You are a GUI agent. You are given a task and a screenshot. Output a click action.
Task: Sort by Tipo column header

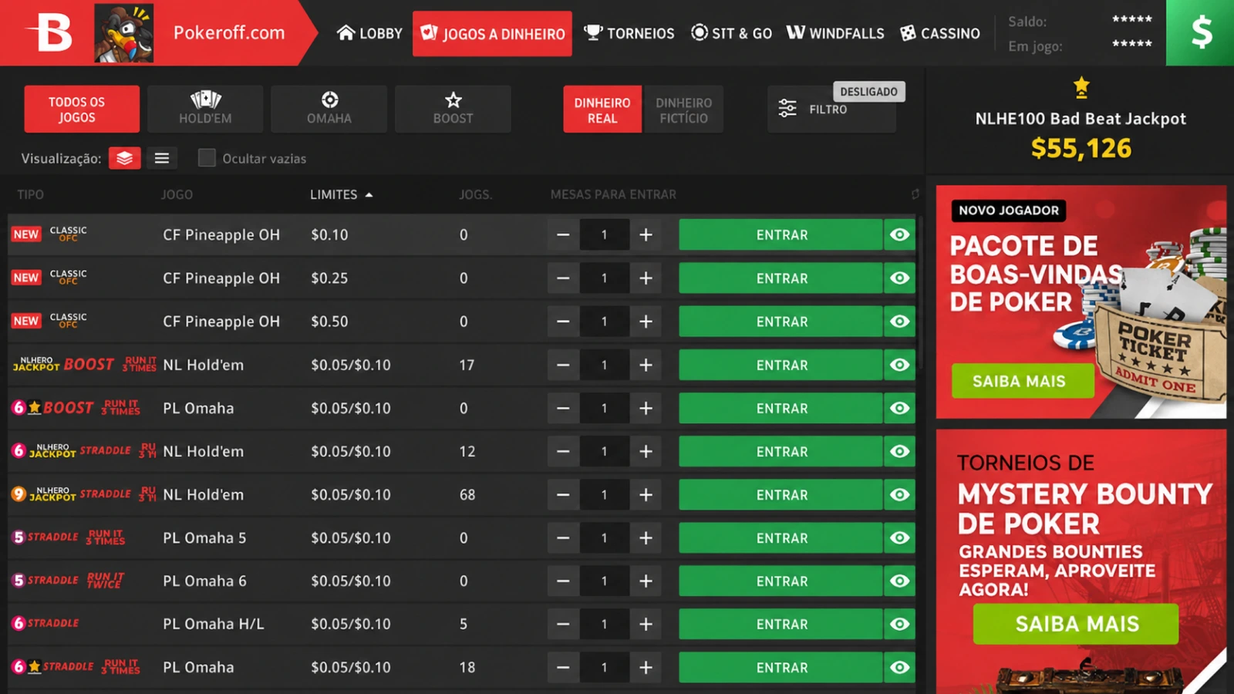(x=30, y=194)
